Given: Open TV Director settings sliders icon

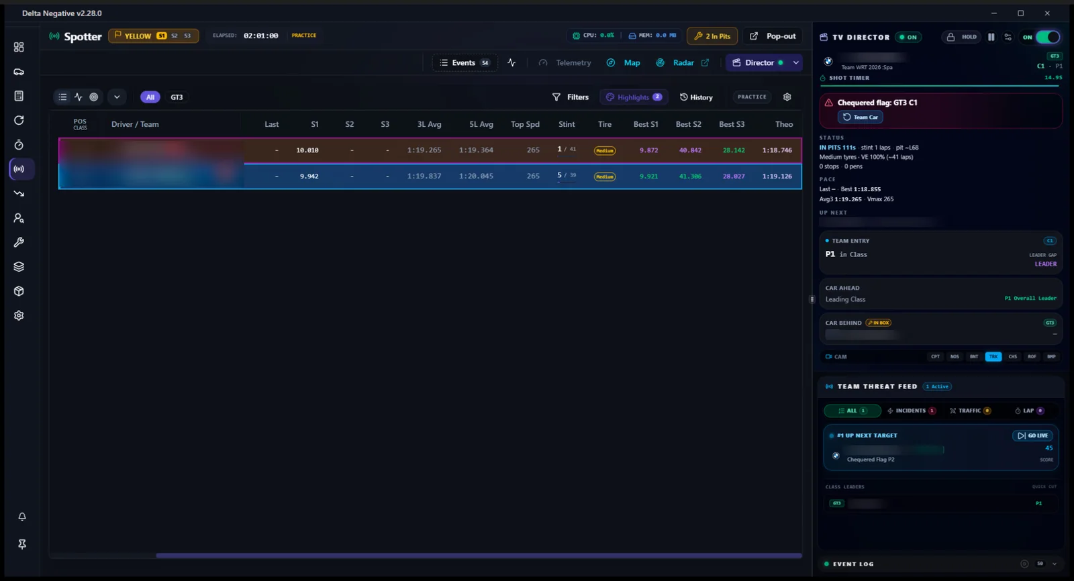Looking at the screenshot, I should click(1008, 37).
